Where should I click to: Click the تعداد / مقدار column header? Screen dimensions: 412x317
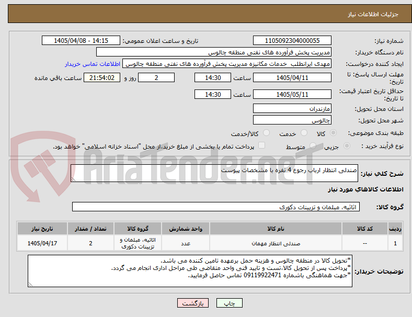[x=90, y=229]
